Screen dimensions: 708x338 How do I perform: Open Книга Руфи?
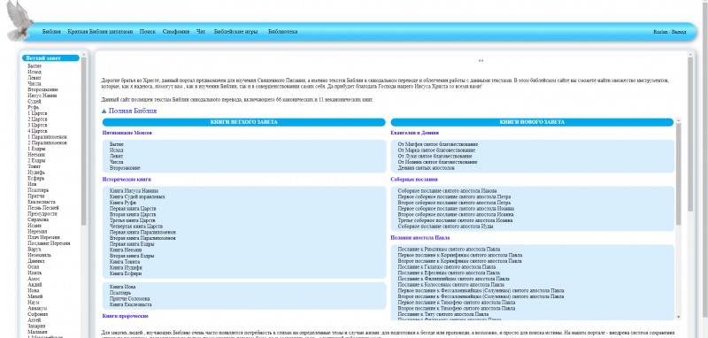coord(123,204)
